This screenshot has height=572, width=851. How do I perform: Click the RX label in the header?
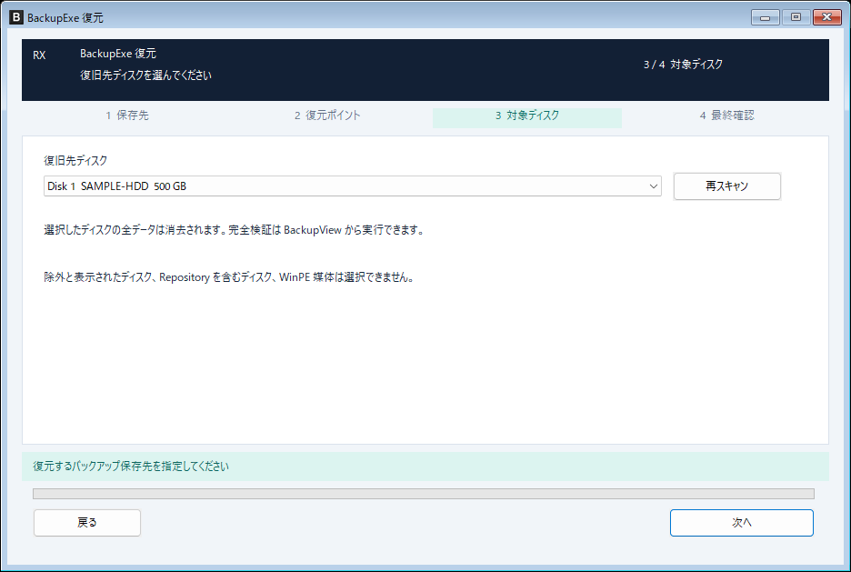click(x=39, y=55)
